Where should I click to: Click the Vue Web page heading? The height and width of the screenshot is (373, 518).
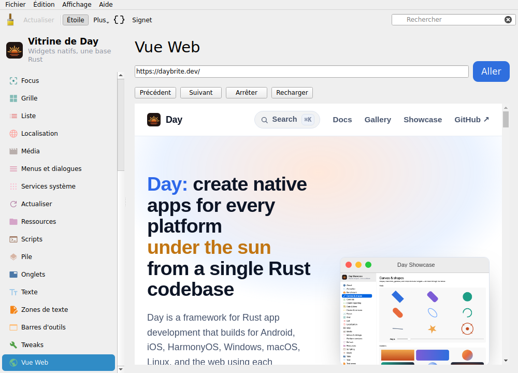click(167, 47)
